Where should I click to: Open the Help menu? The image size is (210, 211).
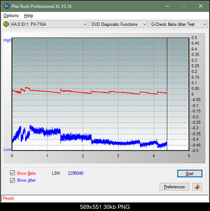pyautogui.click(x=29, y=16)
